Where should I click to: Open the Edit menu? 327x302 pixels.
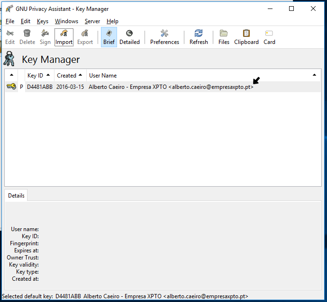pyautogui.click(x=26, y=21)
